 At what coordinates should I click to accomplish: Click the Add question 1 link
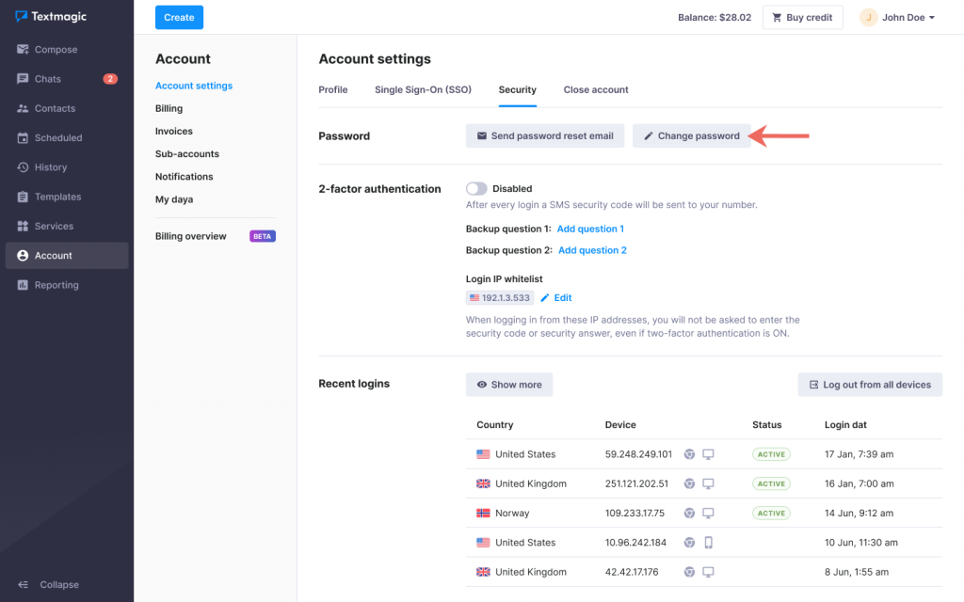pos(590,229)
